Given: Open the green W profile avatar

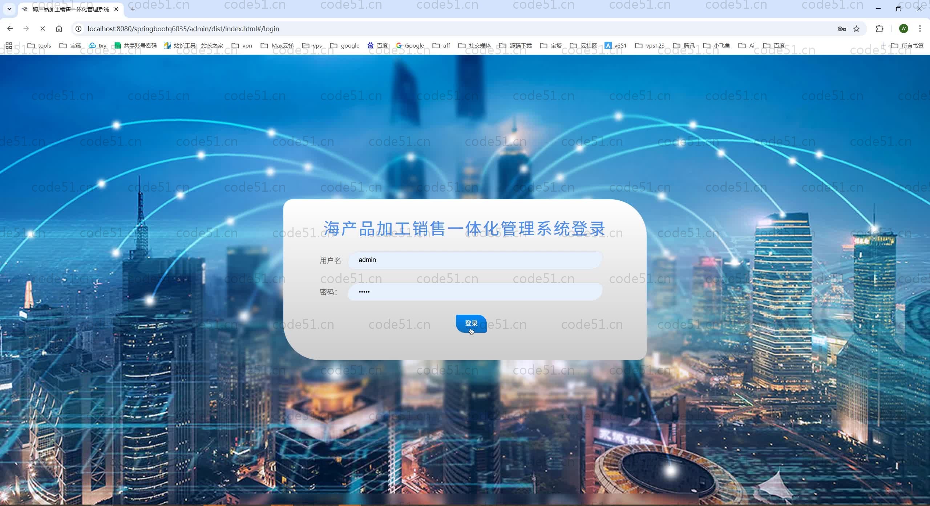Looking at the screenshot, I should click(903, 29).
